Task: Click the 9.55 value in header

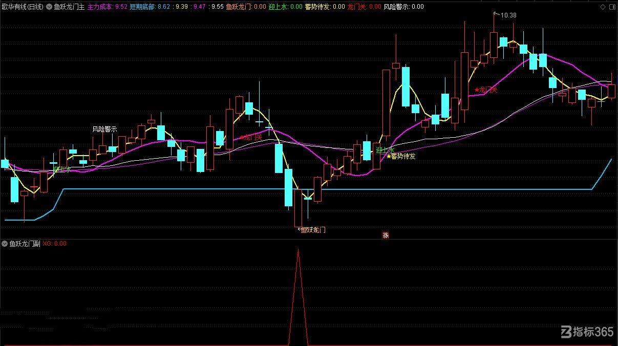Action: 217,7
